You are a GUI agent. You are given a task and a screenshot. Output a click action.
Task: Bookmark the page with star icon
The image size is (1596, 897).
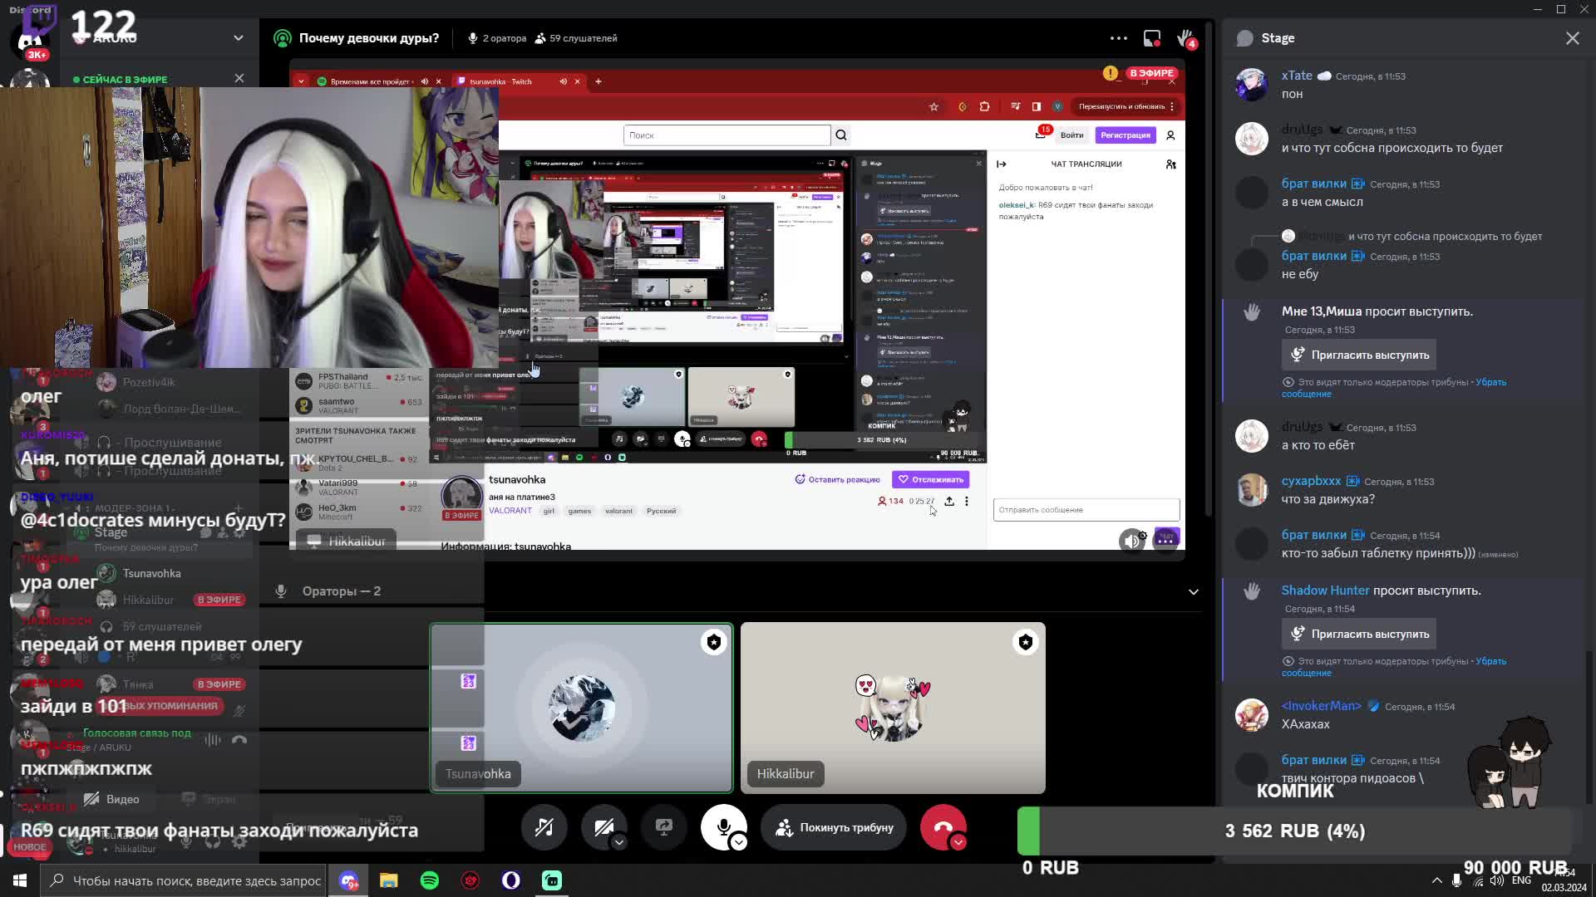click(x=933, y=106)
